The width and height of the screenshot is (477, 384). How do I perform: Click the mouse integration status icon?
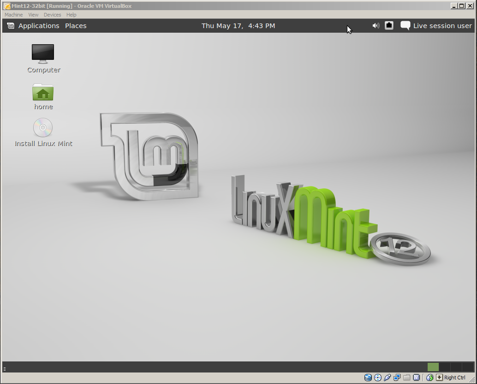point(429,378)
